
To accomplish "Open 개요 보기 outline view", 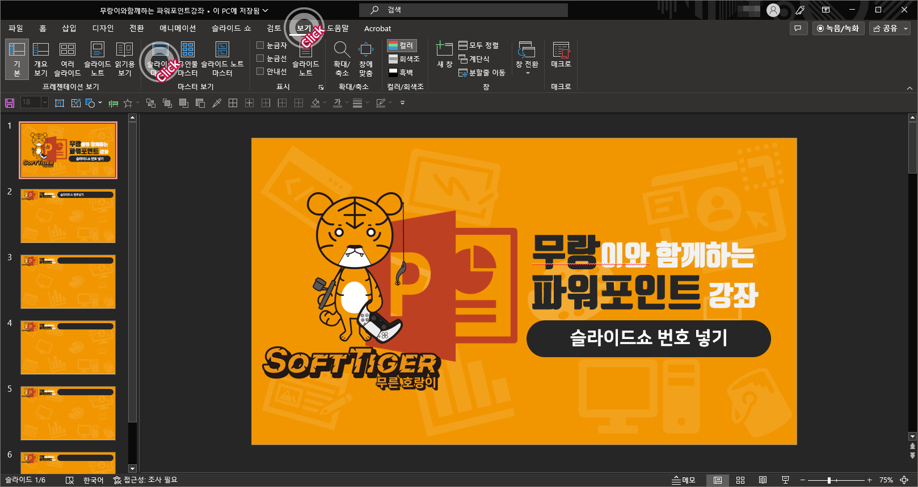I will click(41, 59).
